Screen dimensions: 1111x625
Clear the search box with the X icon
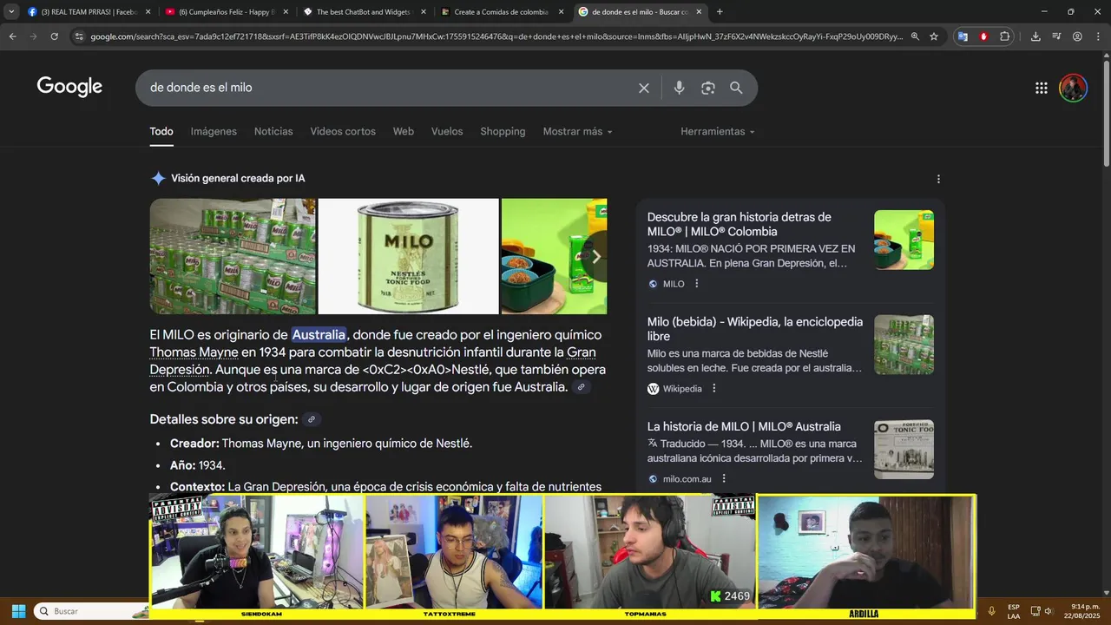click(x=644, y=88)
